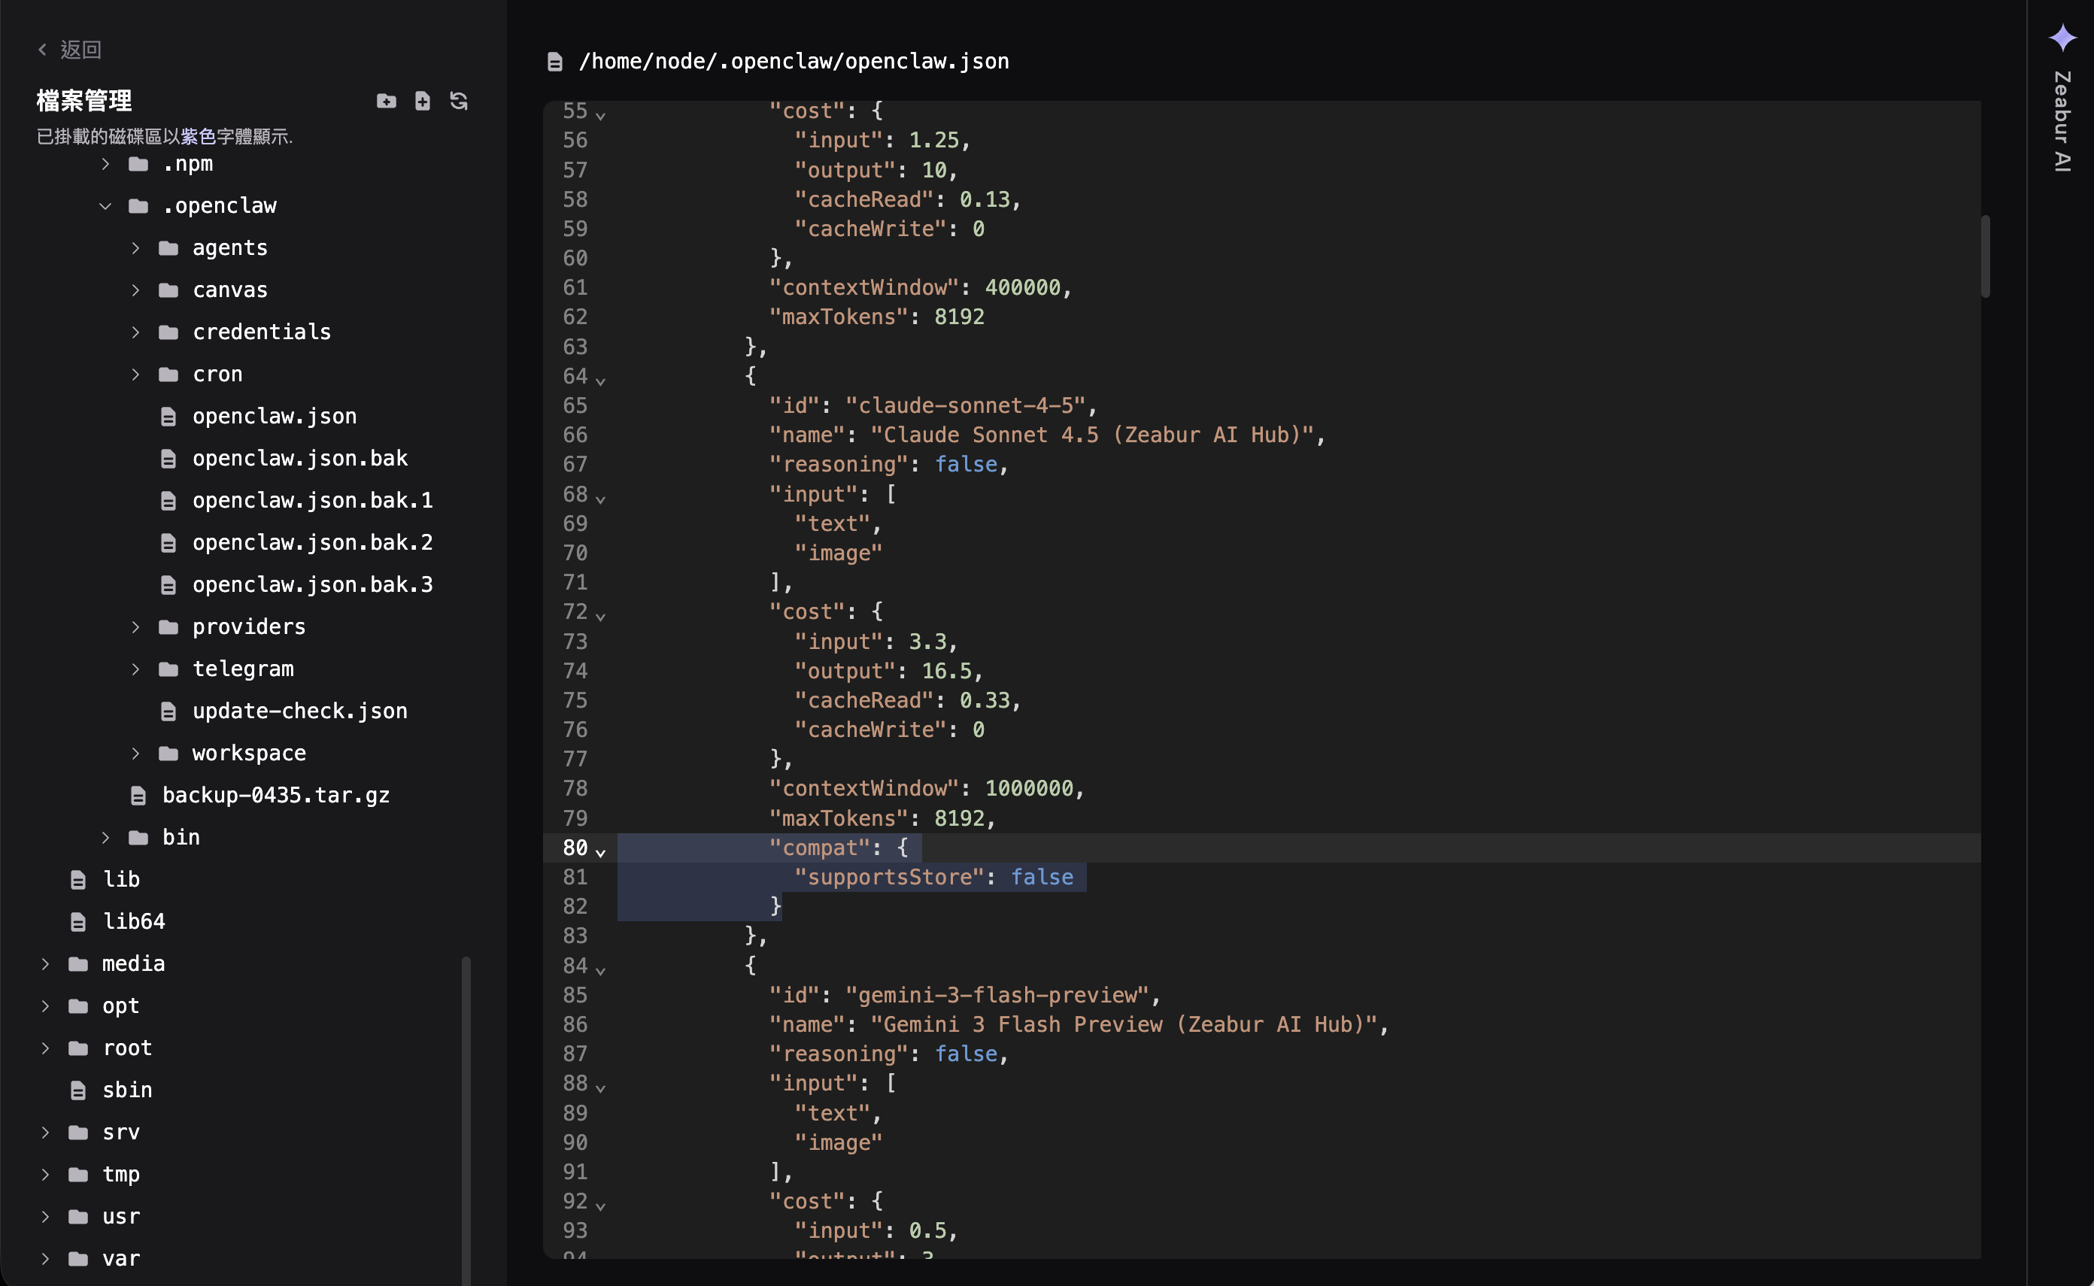Open openclaw.json.bak.3 file
The image size is (2094, 1286).
pos(312,585)
